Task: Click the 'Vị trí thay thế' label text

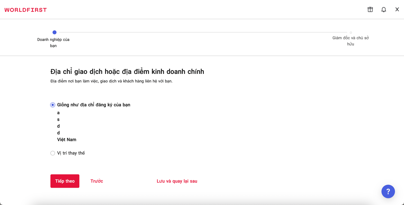Action: 71,153
